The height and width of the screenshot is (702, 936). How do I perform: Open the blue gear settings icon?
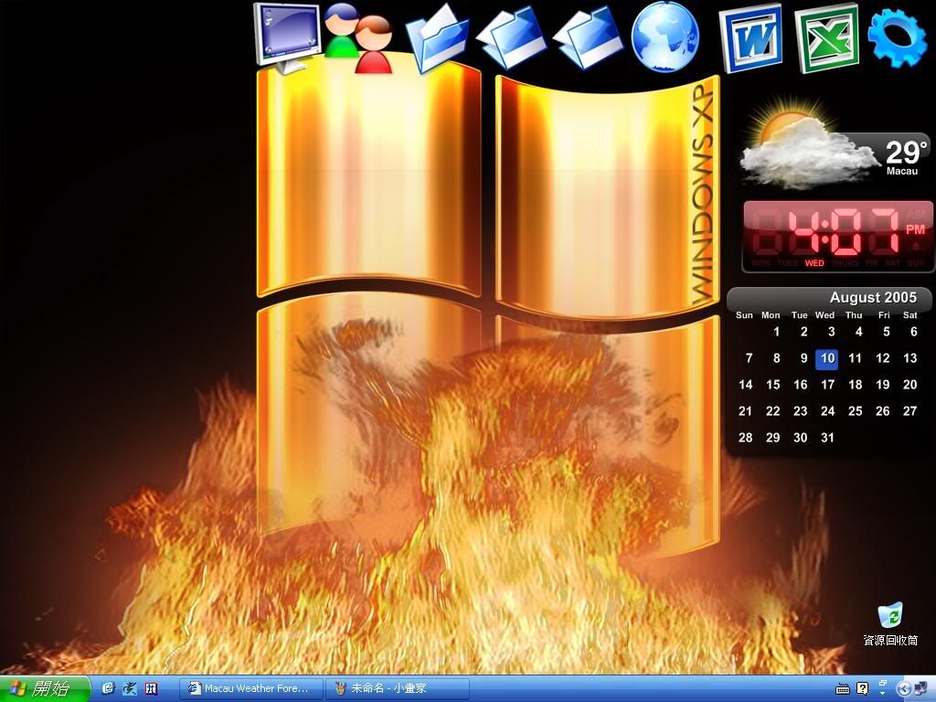(898, 37)
